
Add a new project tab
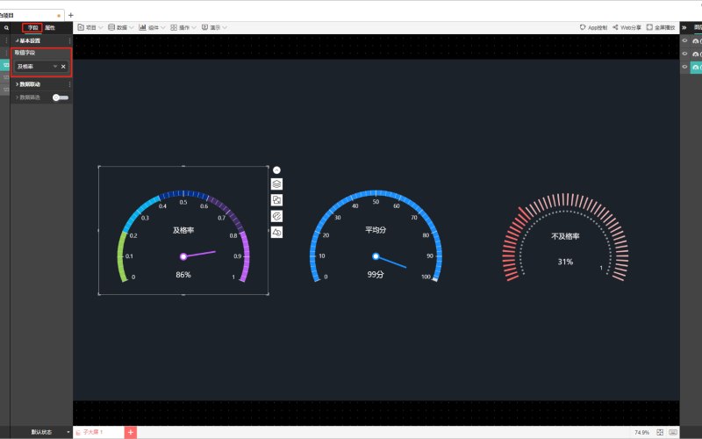[71, 15]
